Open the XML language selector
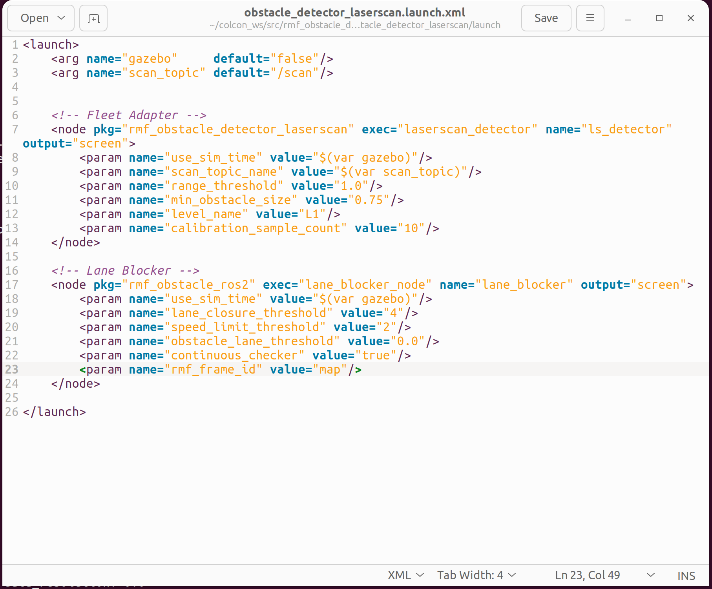Screen dimensions: 712x589 pos(406,575)
